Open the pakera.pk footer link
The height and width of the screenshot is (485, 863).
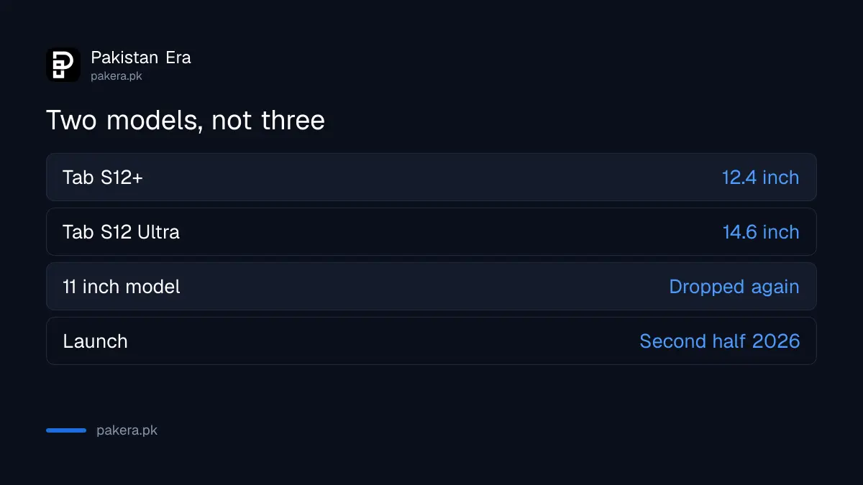click(x=127, y=431)
